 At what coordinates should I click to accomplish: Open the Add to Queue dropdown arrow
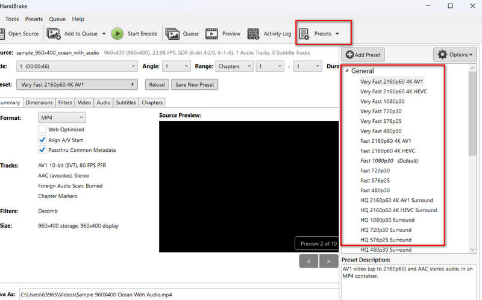[x=104, y=34]
